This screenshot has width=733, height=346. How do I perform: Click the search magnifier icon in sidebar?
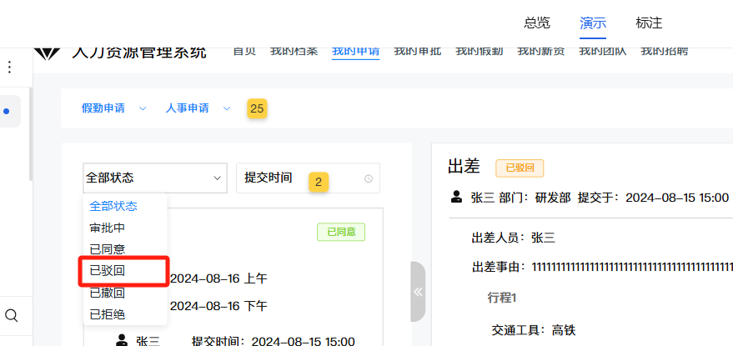12,315
